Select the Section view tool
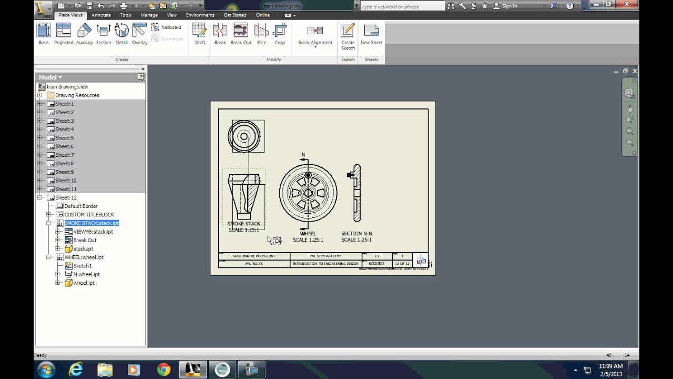Image resolution: width=673 pixels, height=379 pixels. pyautogui.click(x=104, y=34)
